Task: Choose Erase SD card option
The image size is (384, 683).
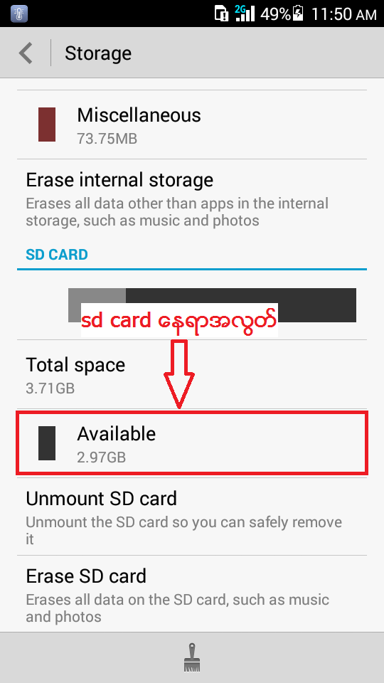Action: click(192, 593)
